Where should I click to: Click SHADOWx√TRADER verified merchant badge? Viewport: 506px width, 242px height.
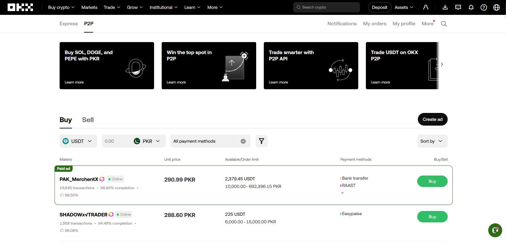click(111, 214)
